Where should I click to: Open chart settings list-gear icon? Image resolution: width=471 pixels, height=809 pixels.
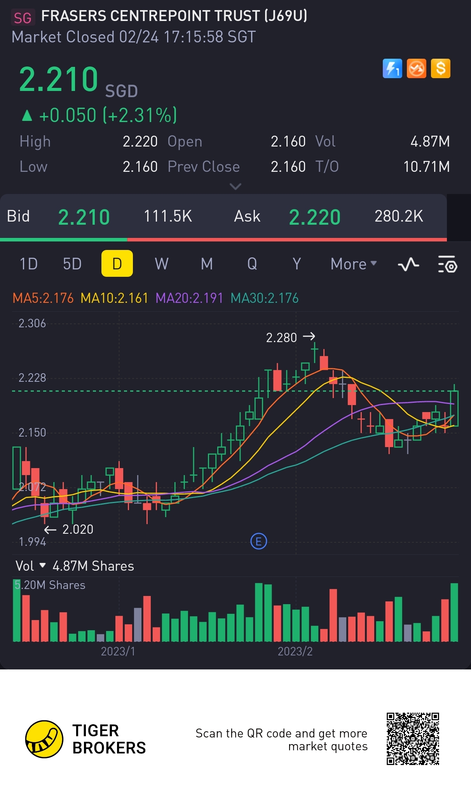[448, 264]
